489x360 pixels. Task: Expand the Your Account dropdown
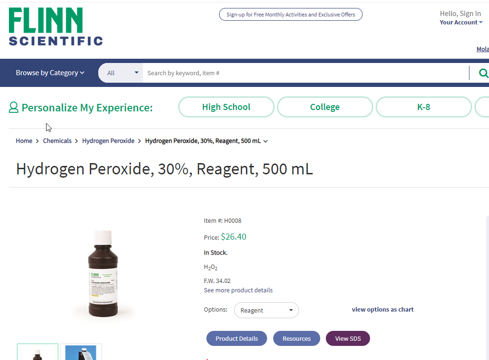(x=461, y=23)
